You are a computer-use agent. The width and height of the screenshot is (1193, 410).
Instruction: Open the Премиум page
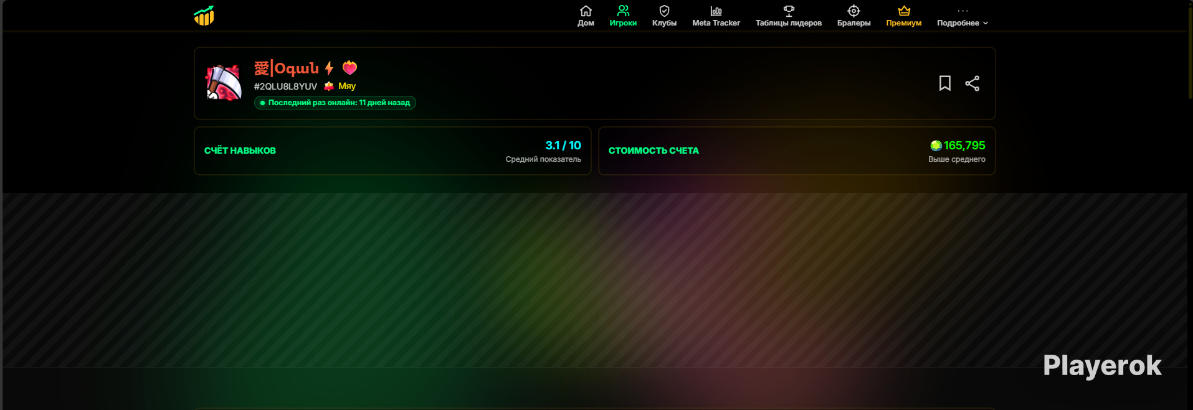pyautogui.click(x=904, y=16)
